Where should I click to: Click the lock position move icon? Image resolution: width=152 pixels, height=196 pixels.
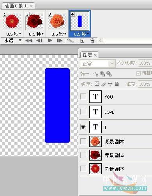(110, 84)
